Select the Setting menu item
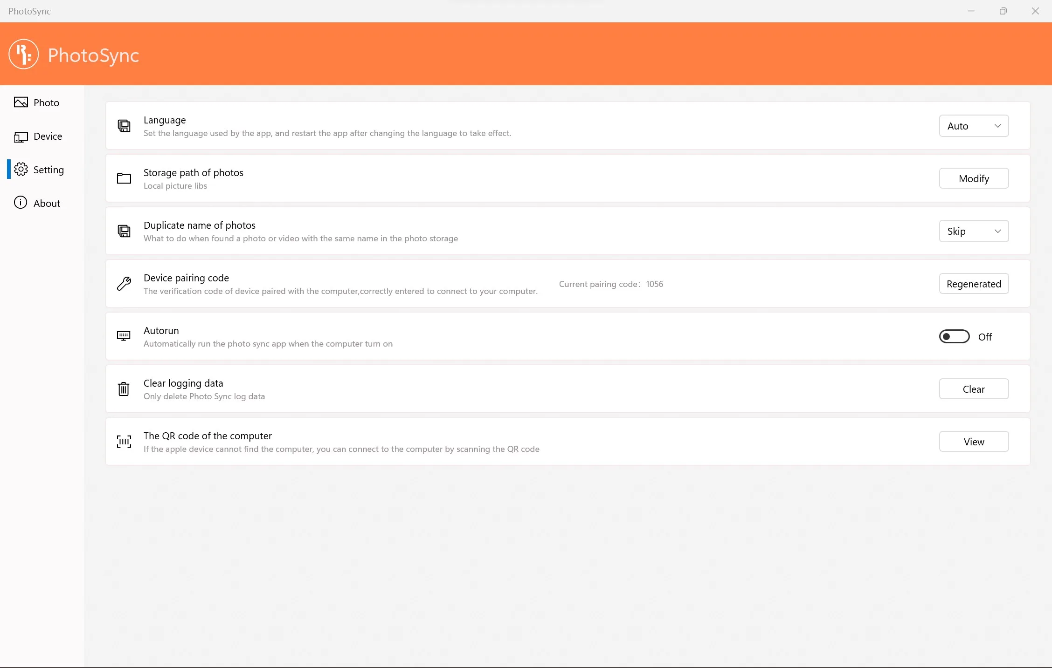Screen dimensions: 1052x668 (42, 170)
